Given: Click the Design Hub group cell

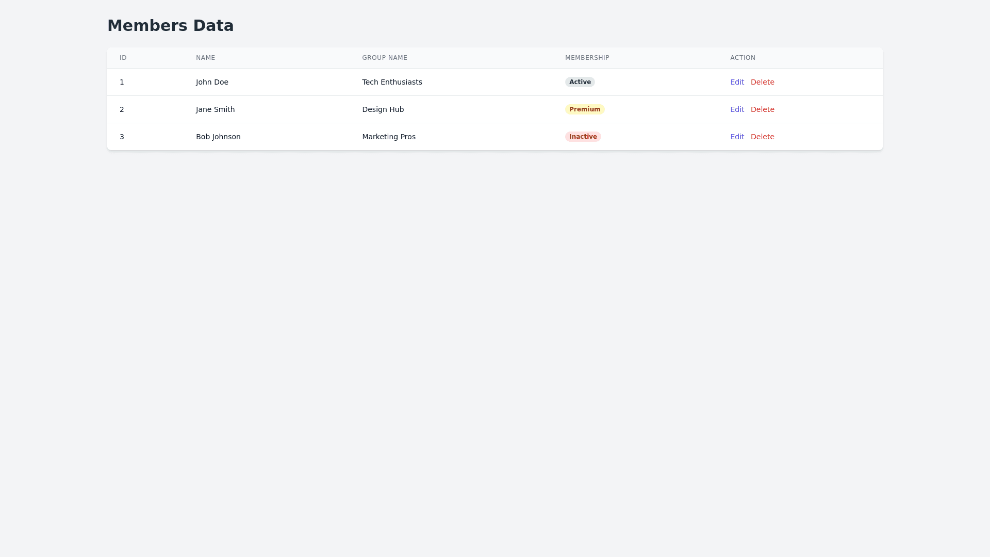Looking at the screenshot, I should 383,109.
